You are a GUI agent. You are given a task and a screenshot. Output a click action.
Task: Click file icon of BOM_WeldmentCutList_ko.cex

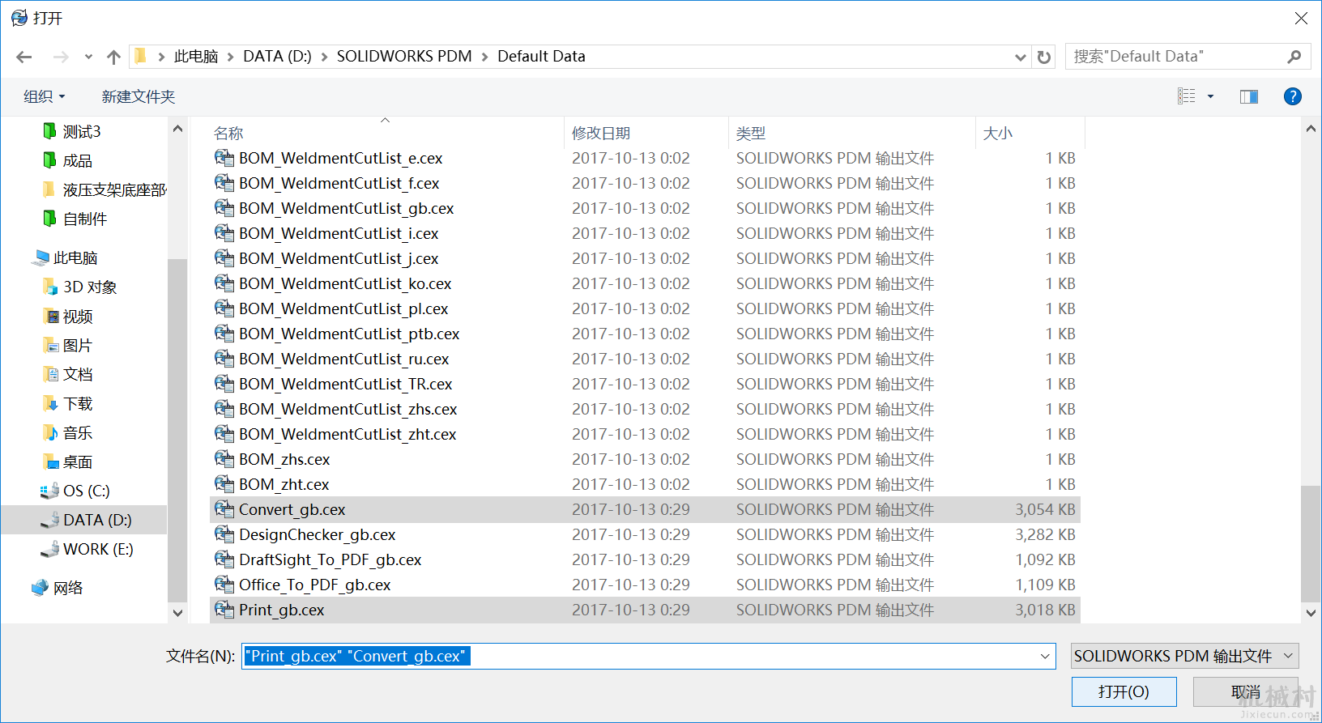point(224,283)
